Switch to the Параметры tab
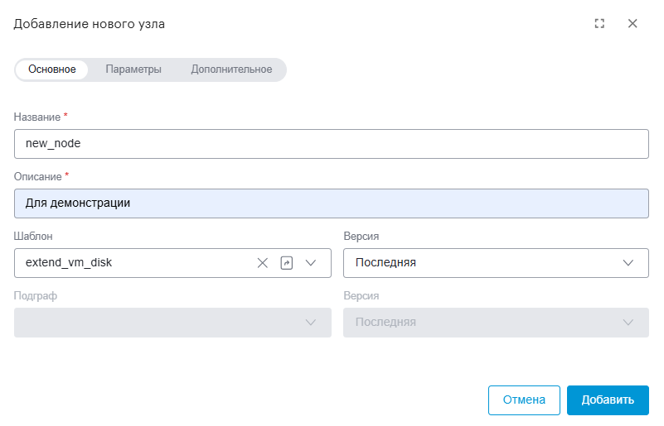Image resolution: width=664 pixels, height=426 pixels. click(x=133, y=69)
